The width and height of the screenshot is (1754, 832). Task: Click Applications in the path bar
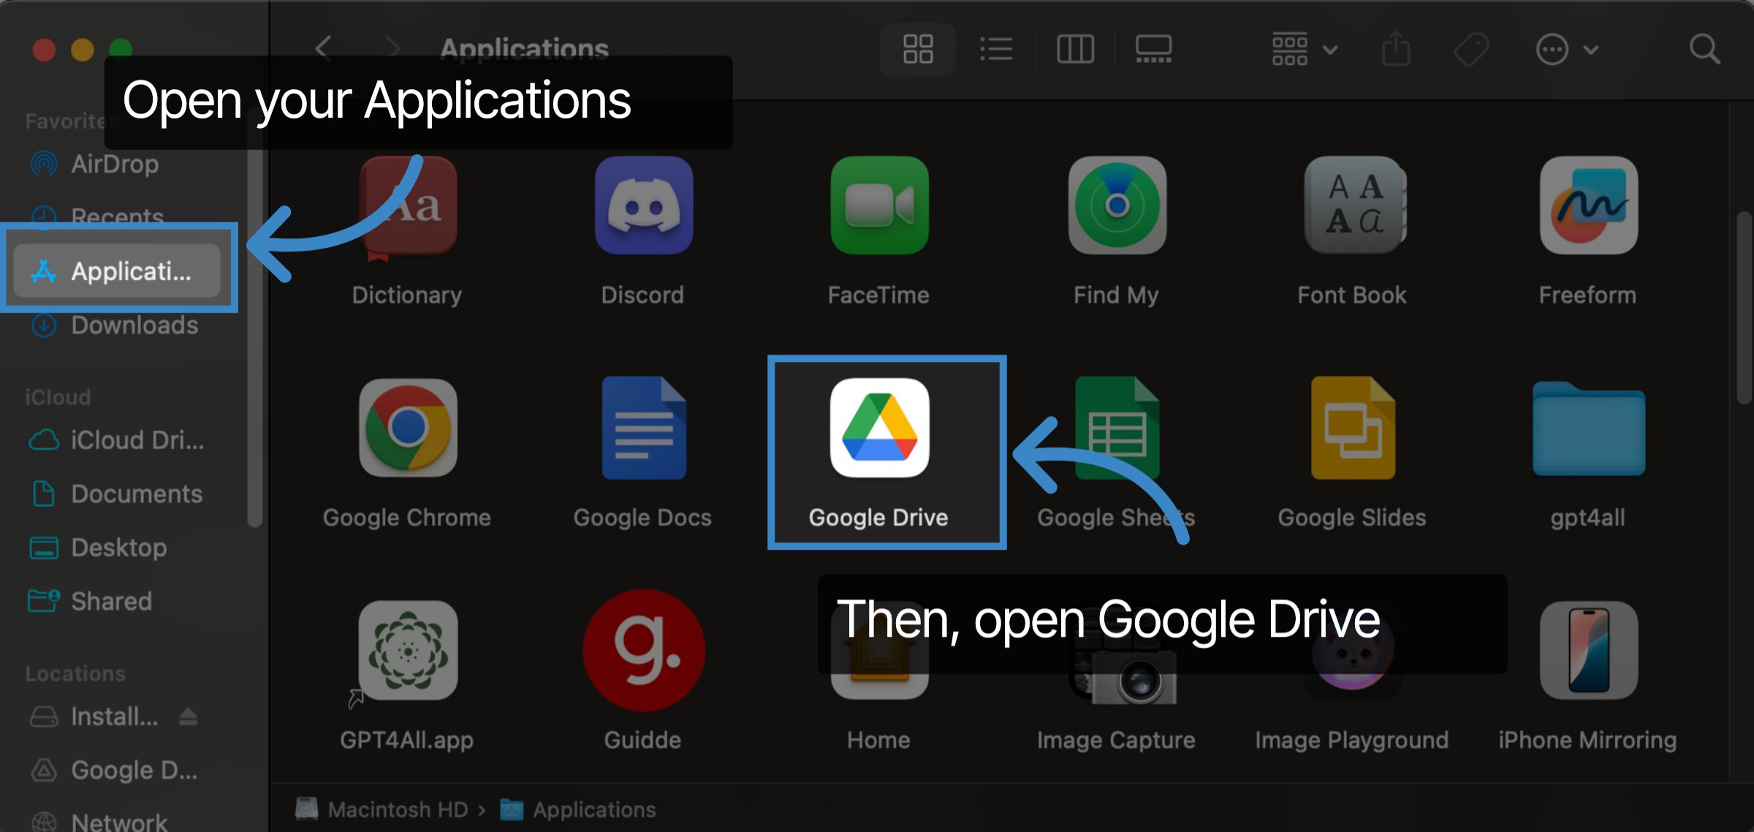[x=578, y=809]
